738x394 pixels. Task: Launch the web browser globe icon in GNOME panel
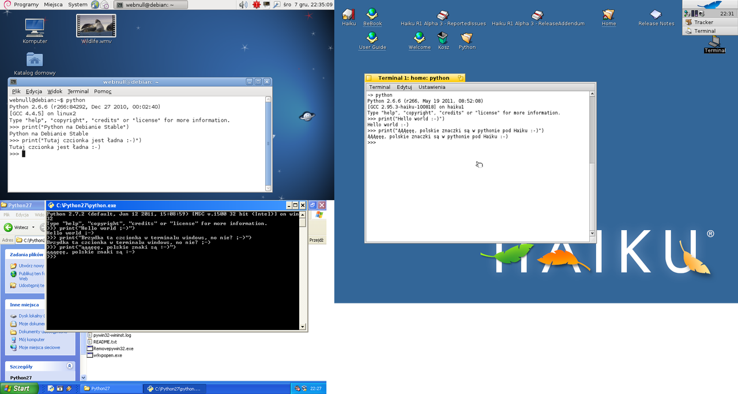coord(95,5)
